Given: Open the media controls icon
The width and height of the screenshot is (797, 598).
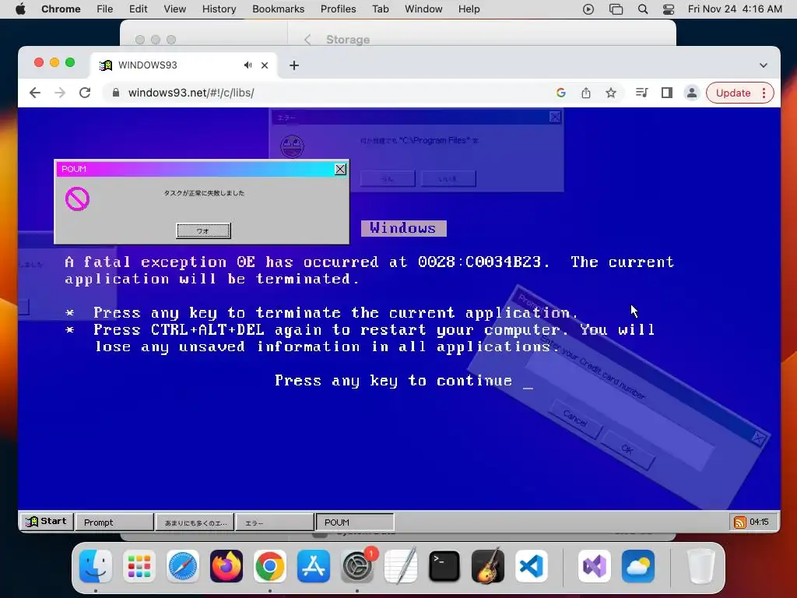Looking at the screenshot, I should point(641,93).
